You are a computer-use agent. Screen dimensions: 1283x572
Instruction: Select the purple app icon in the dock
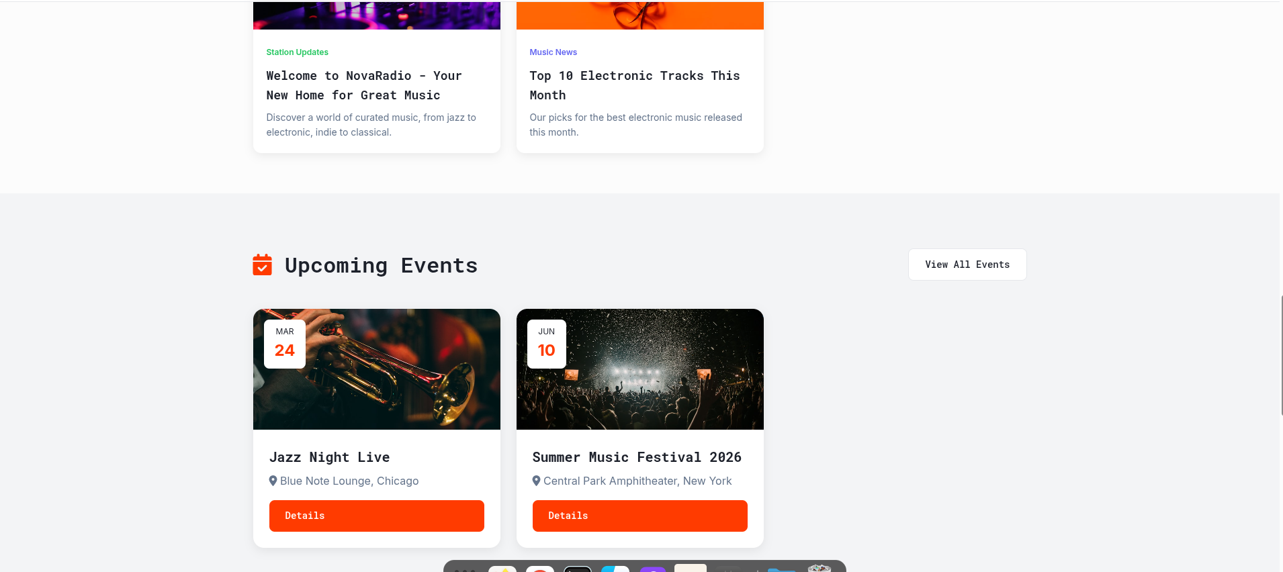click(652, 570)
